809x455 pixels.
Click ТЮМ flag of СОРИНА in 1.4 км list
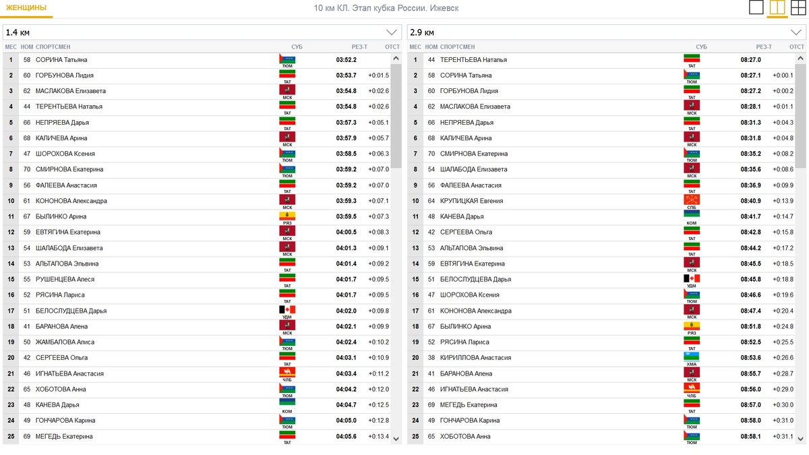click(x=287, y=59)
